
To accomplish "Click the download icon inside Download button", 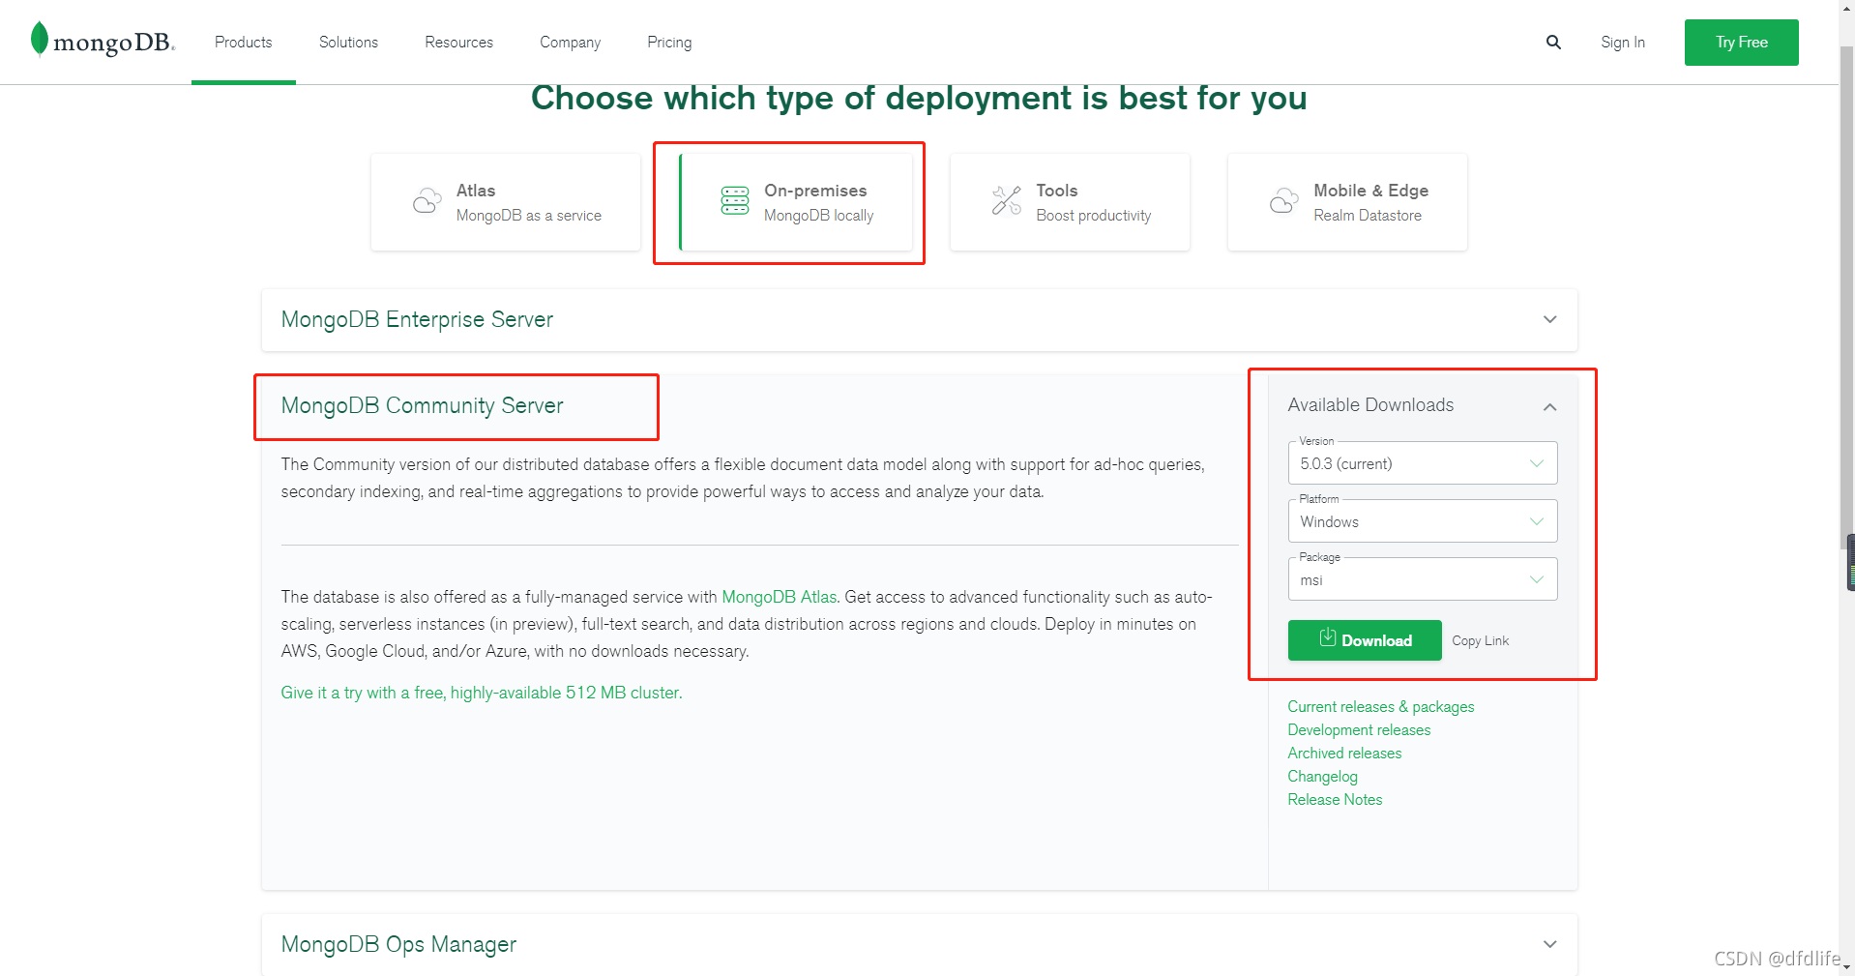I will 1328,637.
